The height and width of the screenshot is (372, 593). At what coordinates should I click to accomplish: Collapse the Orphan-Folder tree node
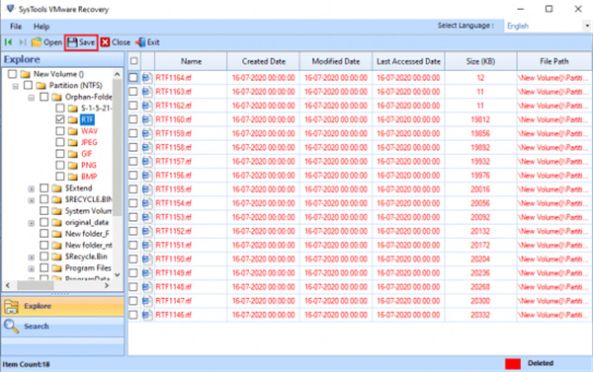[x=32, y=98]
